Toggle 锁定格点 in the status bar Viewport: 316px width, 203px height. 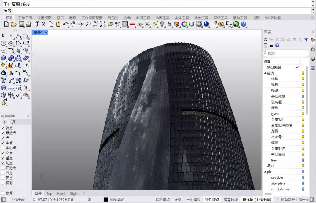point(163,200)
